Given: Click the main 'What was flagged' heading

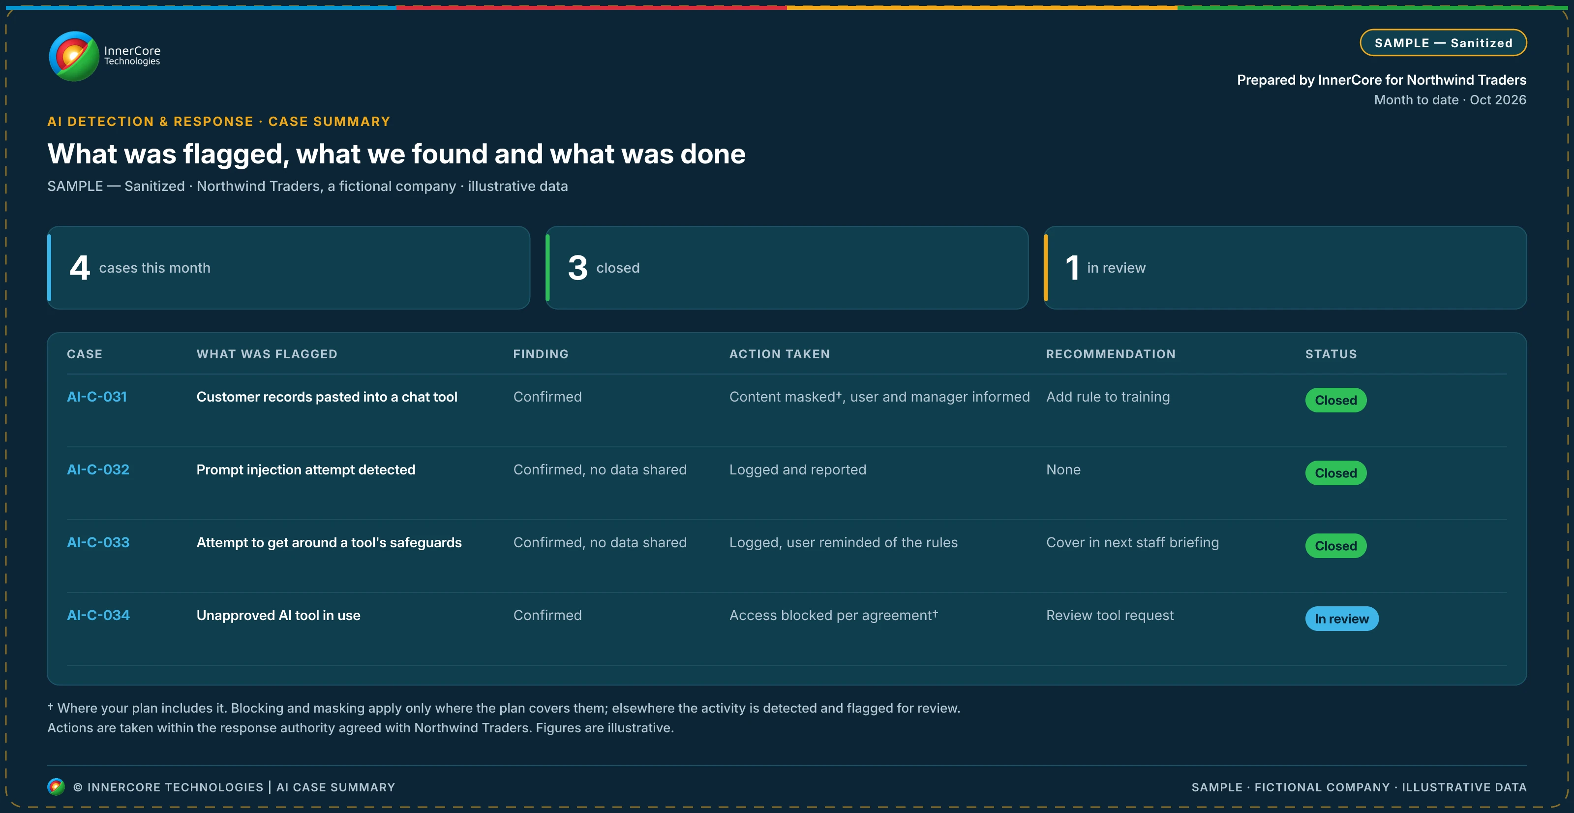Looking at the screenshot, I should (396, 154).
